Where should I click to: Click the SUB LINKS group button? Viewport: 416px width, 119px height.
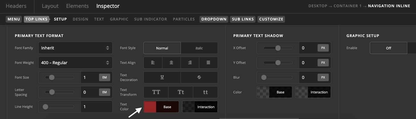click(x=243, y=19)
